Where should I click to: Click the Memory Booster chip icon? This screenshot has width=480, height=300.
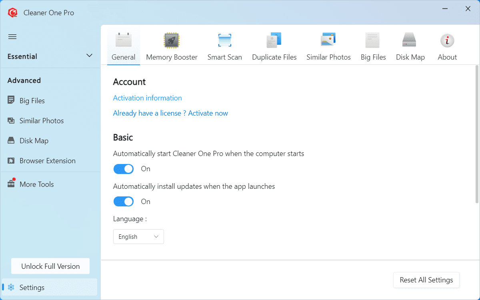pyautogui.click(x=172, y=40)
